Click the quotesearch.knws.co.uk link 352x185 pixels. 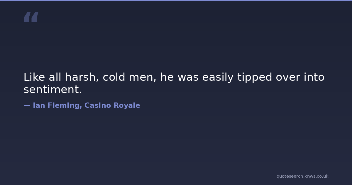pos(302,176)
